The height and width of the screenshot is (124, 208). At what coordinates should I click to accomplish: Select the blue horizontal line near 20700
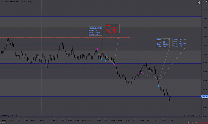point(101,17)
